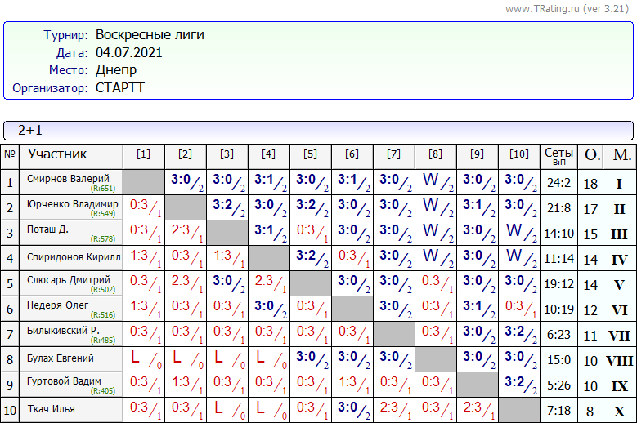
Task: Select Спиридонов Кирилл in the participant list
Action: point(73,256)
